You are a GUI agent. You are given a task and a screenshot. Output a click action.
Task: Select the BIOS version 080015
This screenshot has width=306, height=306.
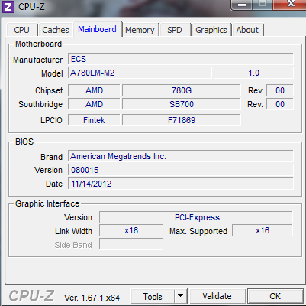[x=181, y=170]
